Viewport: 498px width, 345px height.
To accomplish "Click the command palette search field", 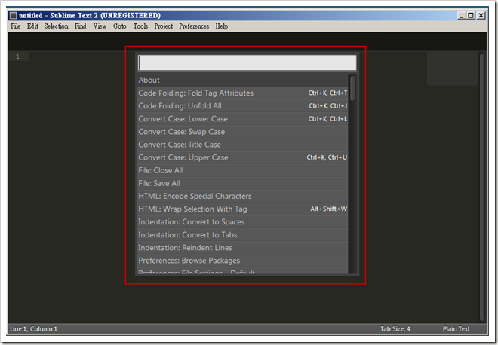I will coord(247,63).
